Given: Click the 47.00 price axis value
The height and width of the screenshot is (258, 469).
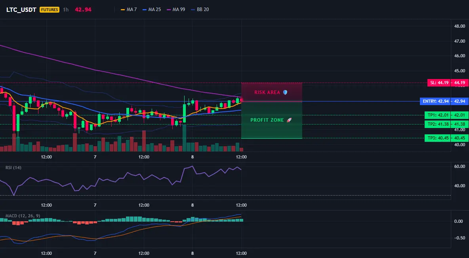Looking at the screenshot, I should click(x=459, y=41).
